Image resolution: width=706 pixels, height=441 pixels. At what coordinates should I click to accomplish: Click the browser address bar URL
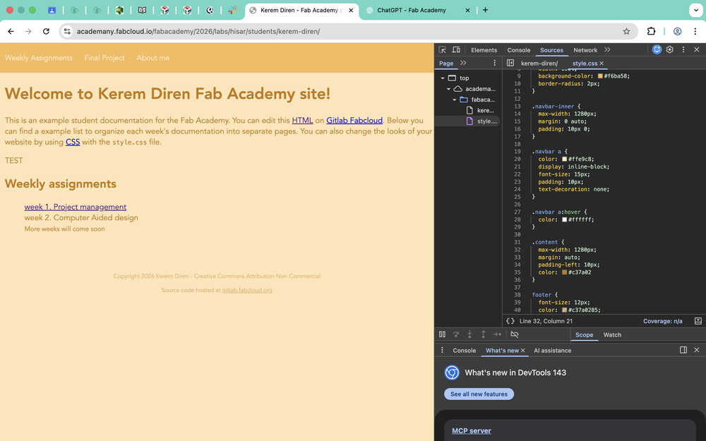pos(198,32)
